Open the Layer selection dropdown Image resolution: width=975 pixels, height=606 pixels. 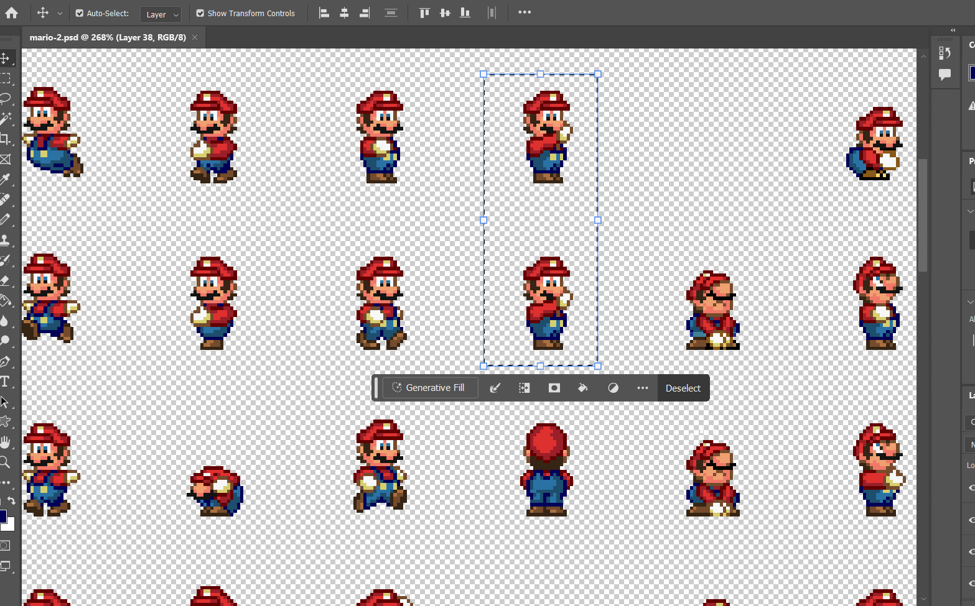click(161, 14)
